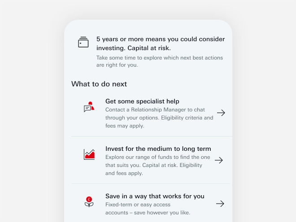The width and height of the screenshot is (296, 222).
Task: Open specialist help via its arrow
Action: click(221, 113)
